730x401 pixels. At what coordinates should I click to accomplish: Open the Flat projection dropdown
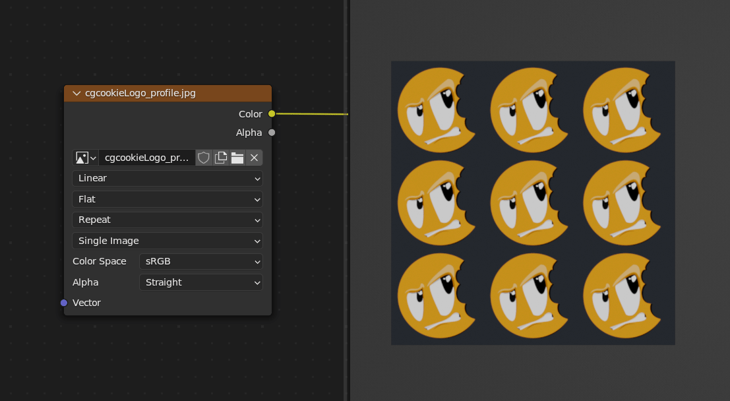pyautogui.click(x=167, y=199)
